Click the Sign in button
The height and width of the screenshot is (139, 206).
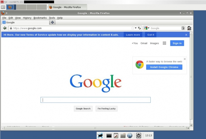177,43
